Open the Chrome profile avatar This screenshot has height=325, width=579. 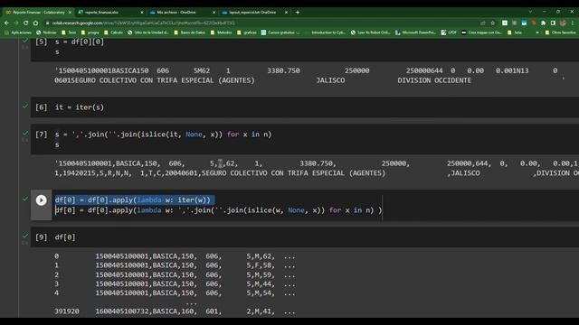tap(563, 23)
